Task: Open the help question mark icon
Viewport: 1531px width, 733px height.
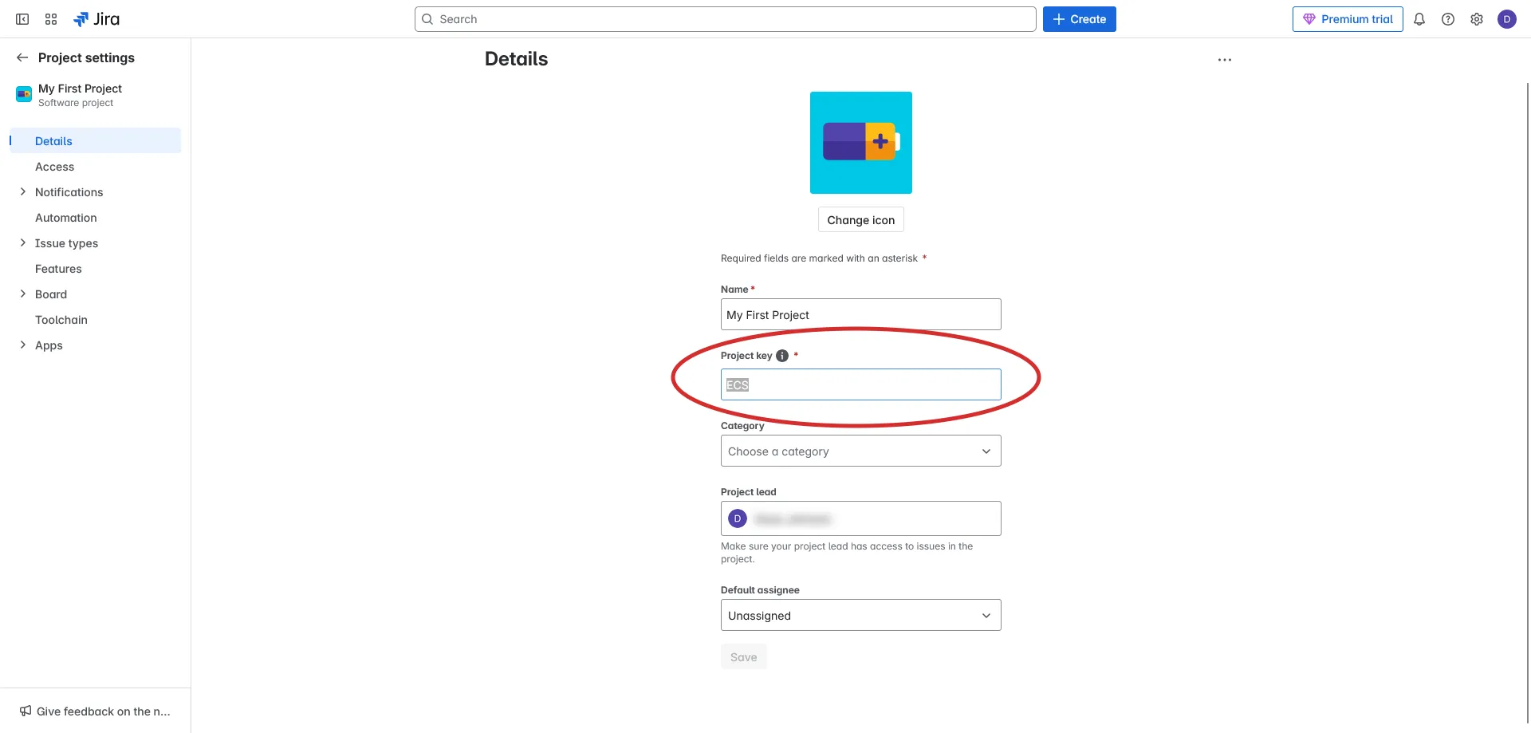Action: tap(1448, 19)
